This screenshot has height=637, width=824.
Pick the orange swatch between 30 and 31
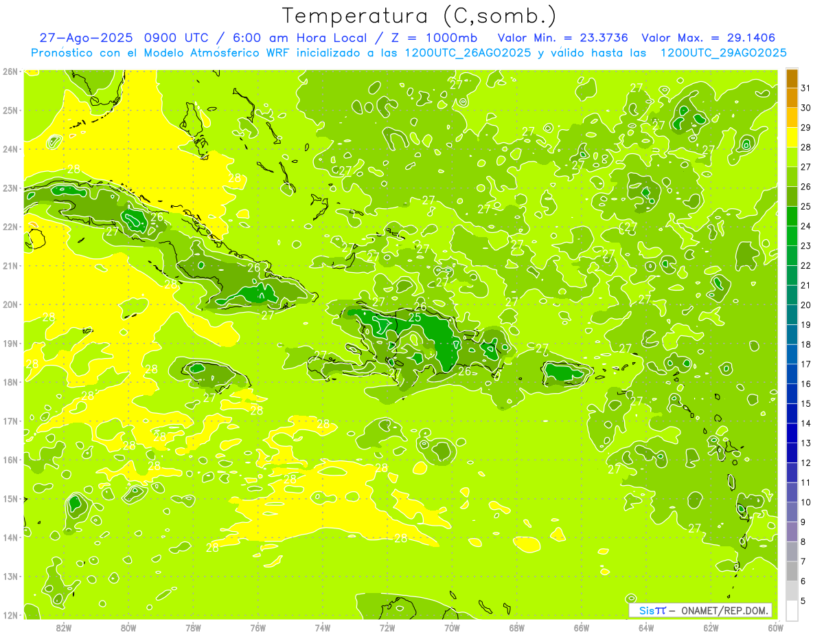792,98
